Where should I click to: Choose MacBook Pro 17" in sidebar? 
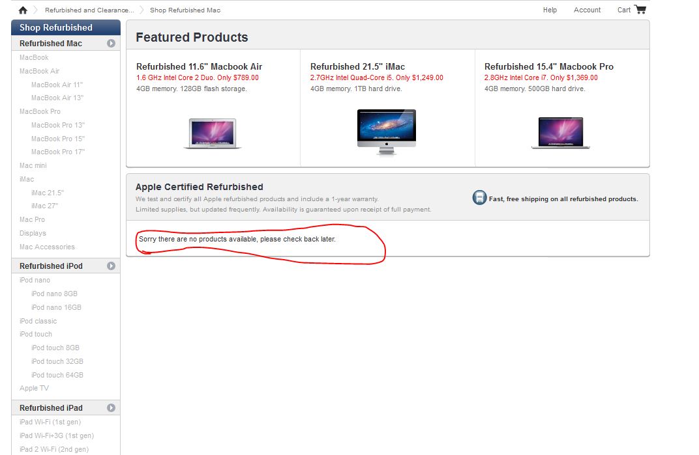click(x=57, y=152)
